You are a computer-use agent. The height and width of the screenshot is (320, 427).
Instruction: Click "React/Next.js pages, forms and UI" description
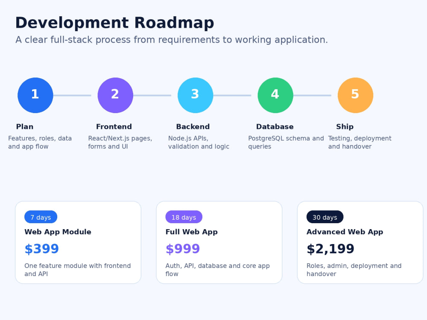pyautogui.click(x=120, y=143)
